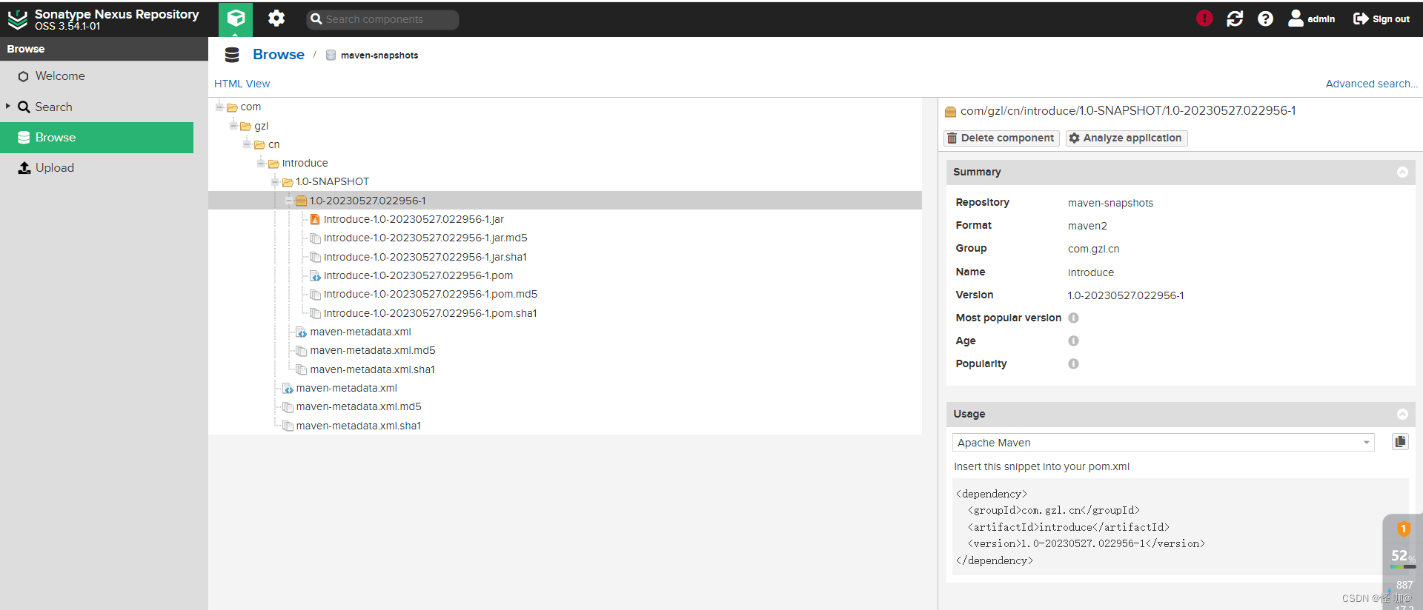
Task: Open the administration gear icon
Action: (276, 19)
